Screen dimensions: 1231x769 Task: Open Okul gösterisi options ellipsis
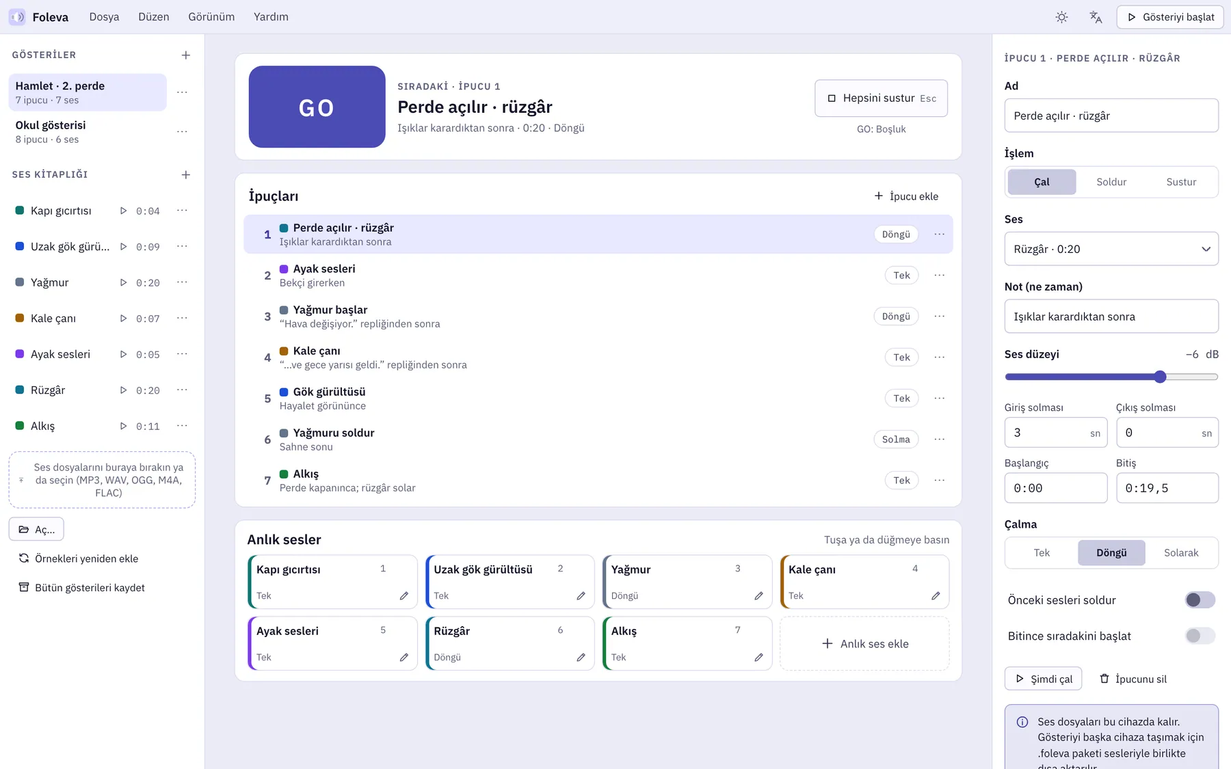click(182, 132)
